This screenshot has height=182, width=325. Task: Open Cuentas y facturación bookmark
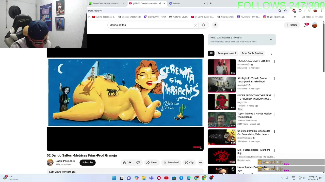(x=129, y=17)
